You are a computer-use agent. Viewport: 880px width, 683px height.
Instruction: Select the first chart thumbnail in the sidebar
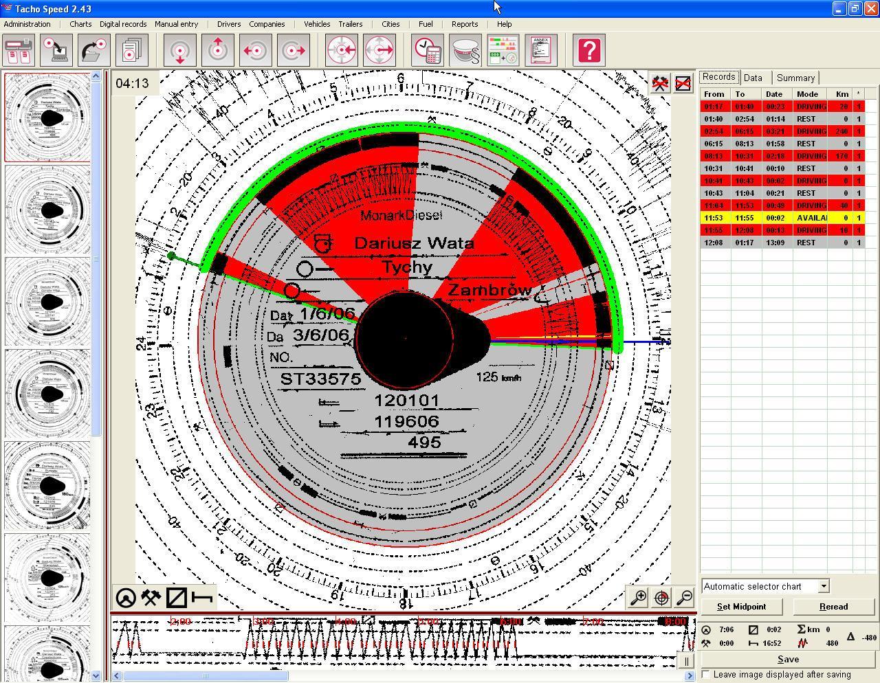pos(47,117)
